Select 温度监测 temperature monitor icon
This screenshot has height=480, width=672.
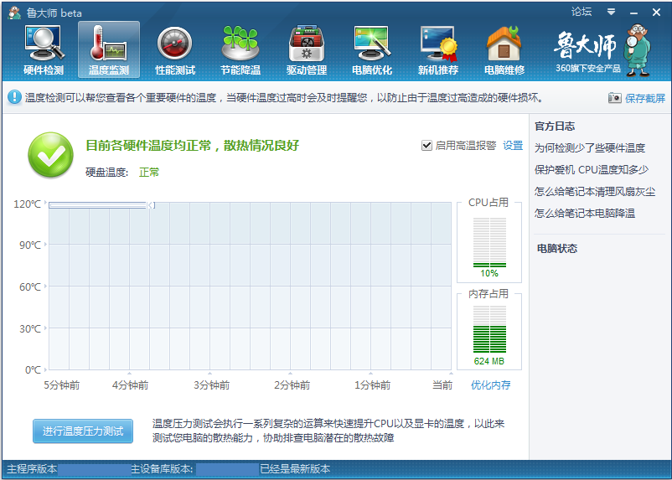(109, 49)
